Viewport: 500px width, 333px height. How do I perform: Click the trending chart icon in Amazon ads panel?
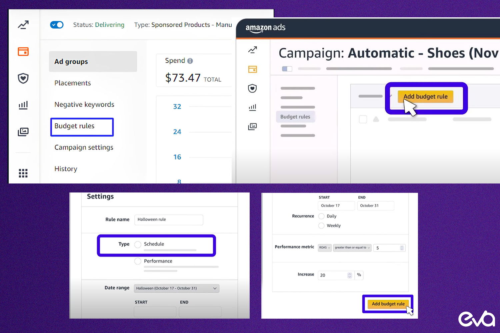pyautogui.click(x=253, y=50)
